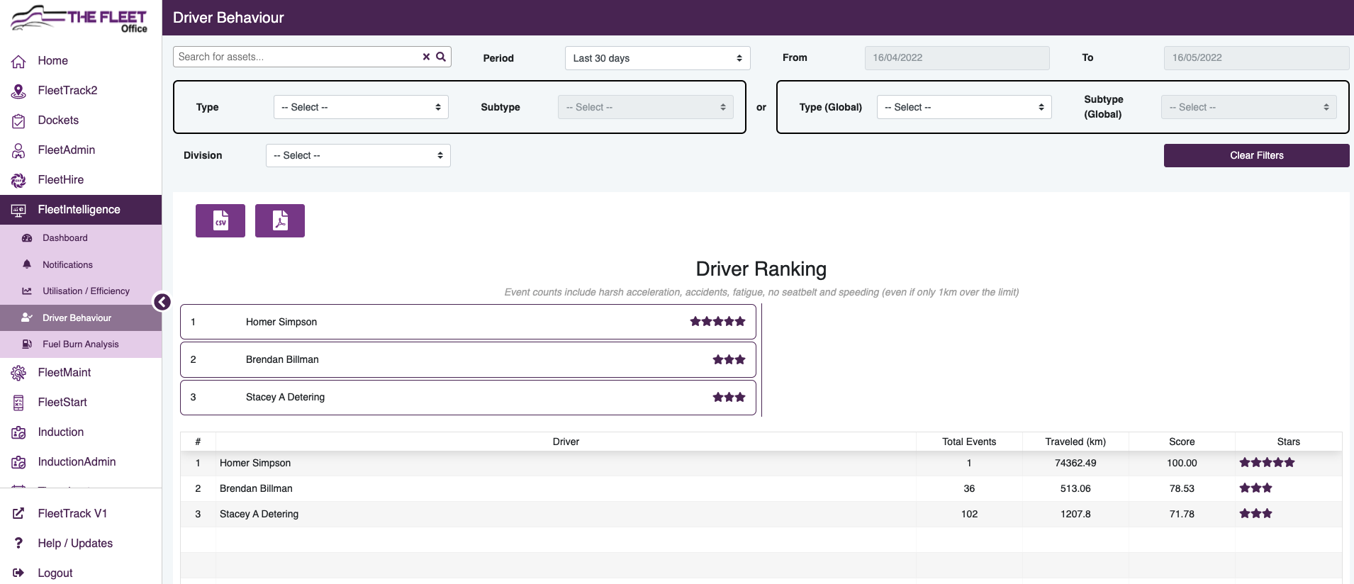The width and height of the screenshot is (1354, 584).
Task: Open the Subtype (Global) dropdown
Action: [x=1249, y=107]
